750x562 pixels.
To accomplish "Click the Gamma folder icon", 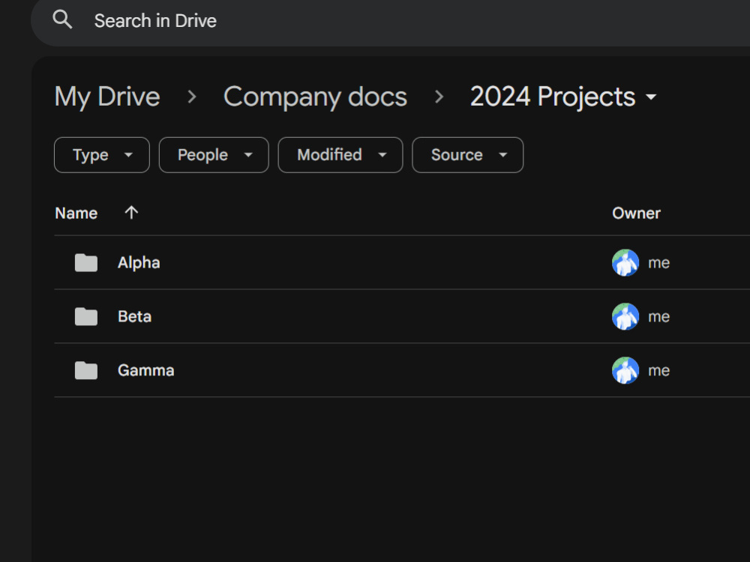I will tap(86, 371).
